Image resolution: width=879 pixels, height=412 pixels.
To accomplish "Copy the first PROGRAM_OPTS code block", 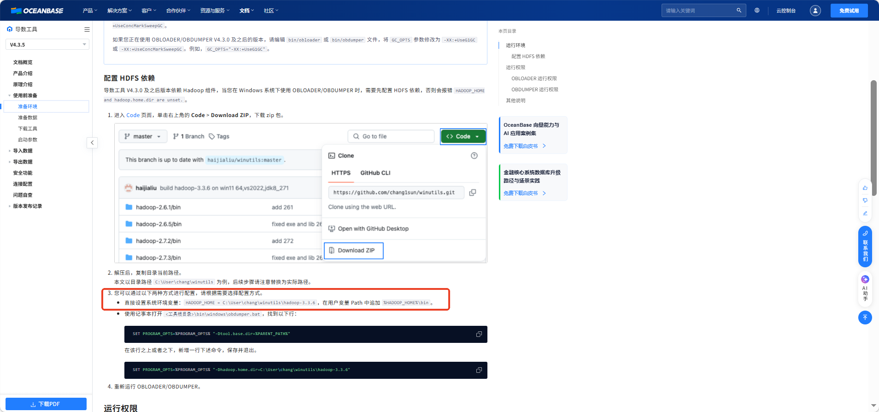I will pyautogui.click(x=479, y=334).
